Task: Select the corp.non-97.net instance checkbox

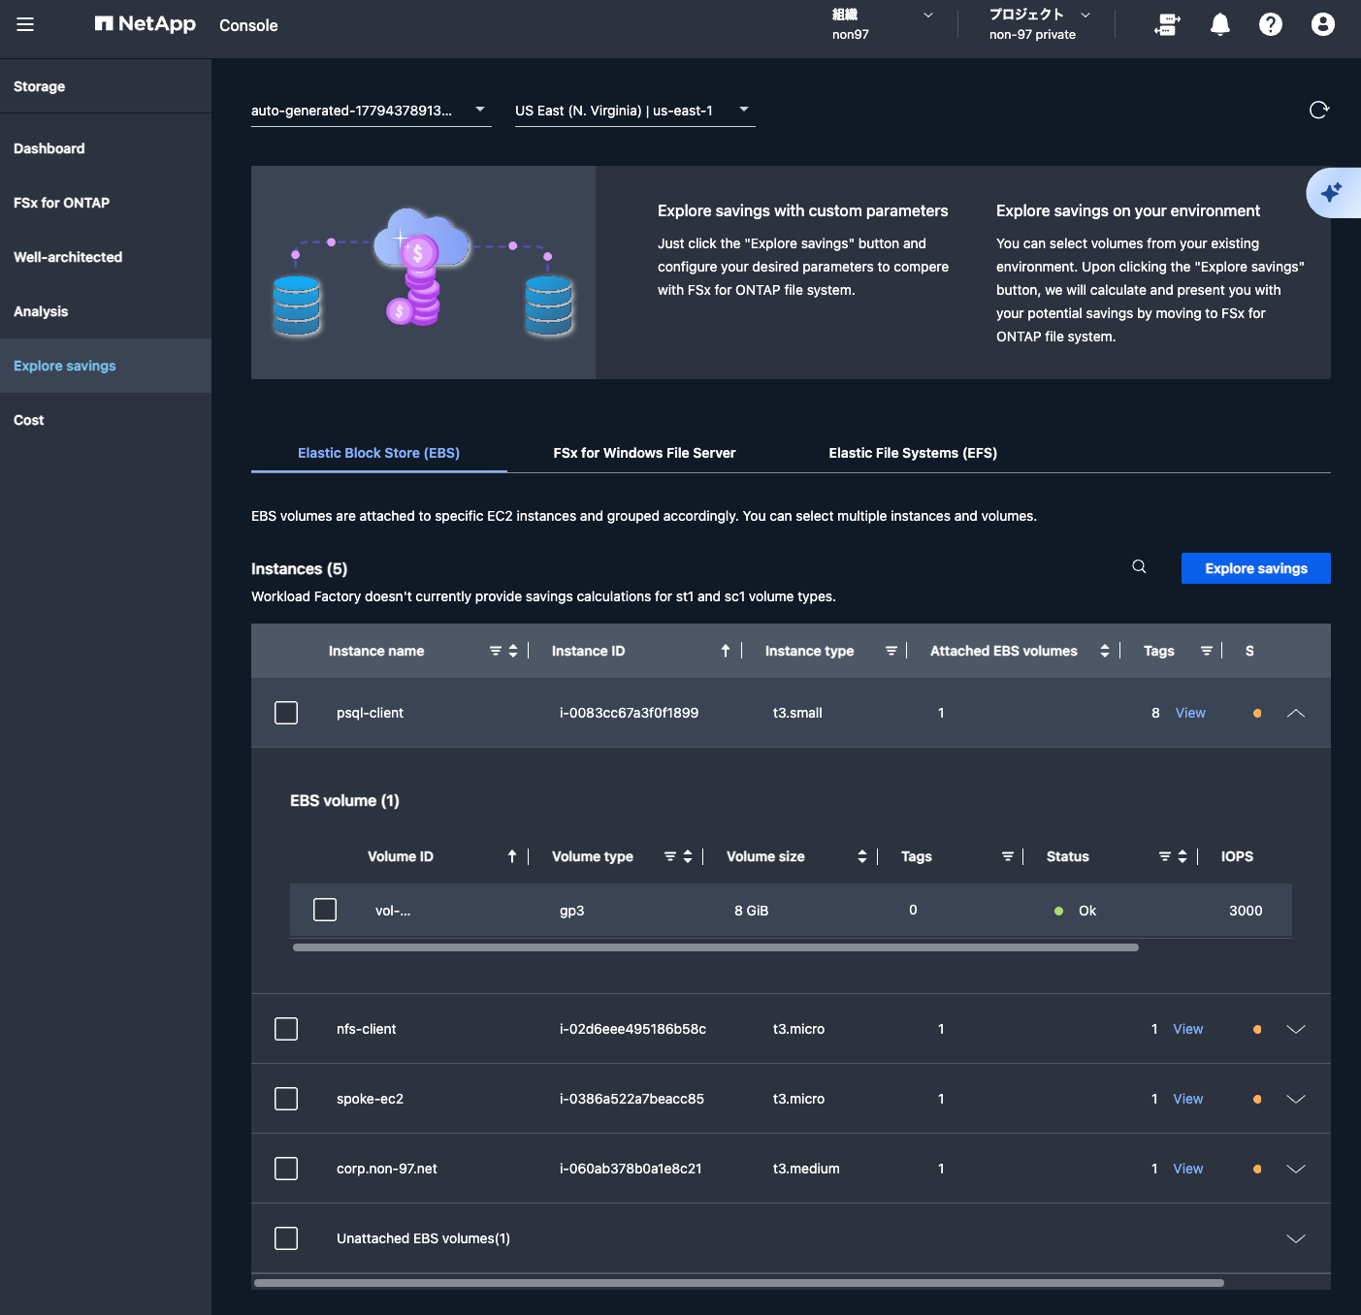Action: (286, 1169)
